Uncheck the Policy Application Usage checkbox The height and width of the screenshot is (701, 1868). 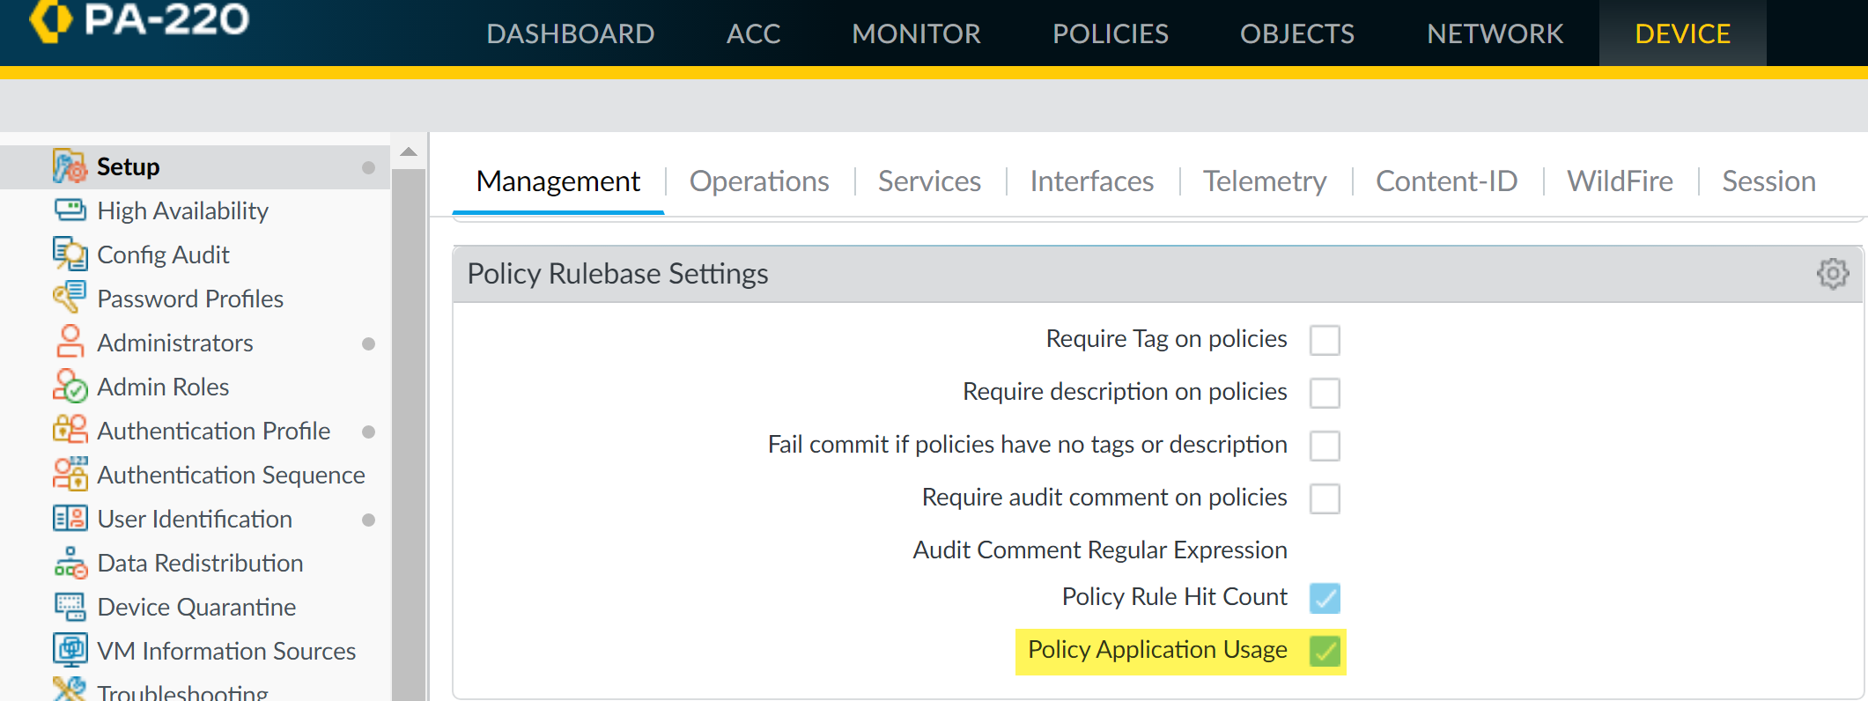tap(1324, 652)
